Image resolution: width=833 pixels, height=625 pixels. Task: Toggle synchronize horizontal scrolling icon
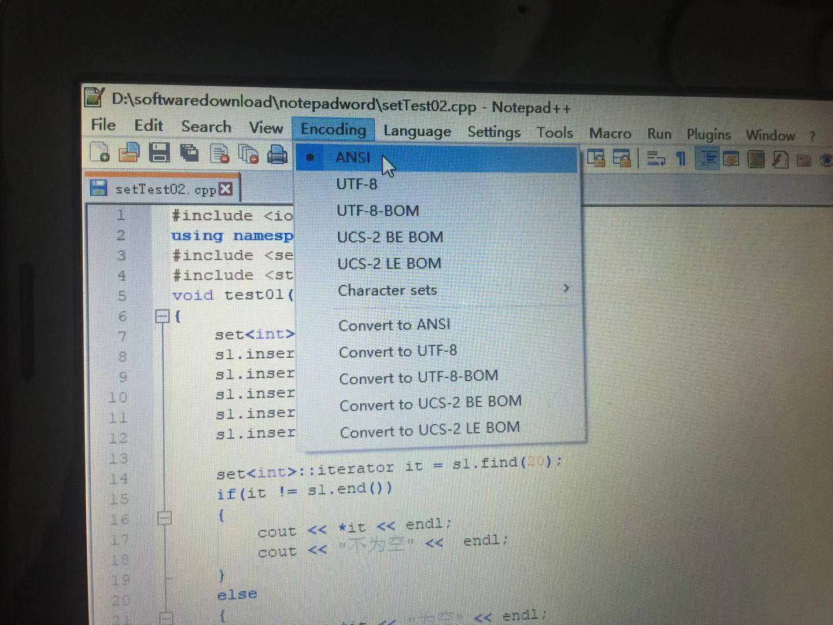coord(622,158)
